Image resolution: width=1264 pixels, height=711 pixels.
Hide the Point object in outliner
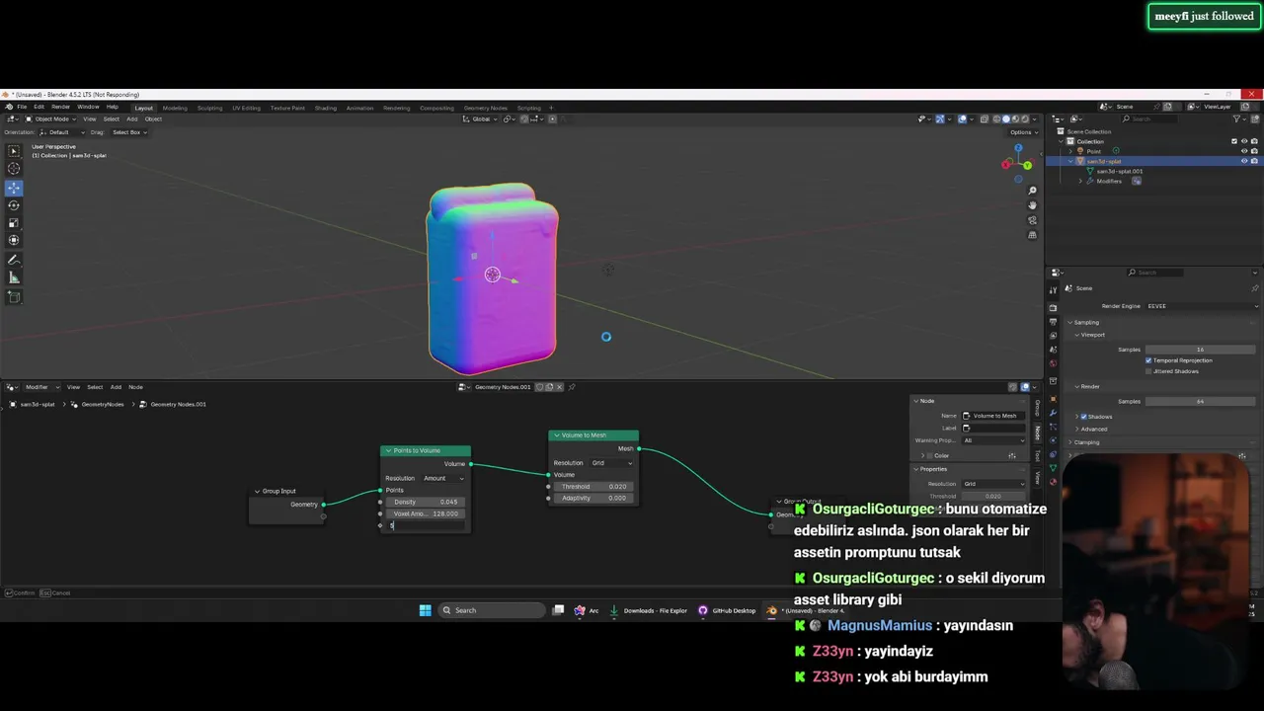[x=1243, y=151]
